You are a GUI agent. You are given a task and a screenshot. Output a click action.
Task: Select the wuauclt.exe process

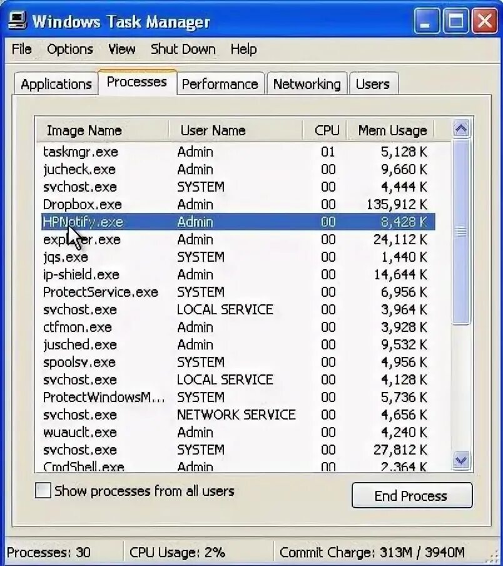point(238,433)
